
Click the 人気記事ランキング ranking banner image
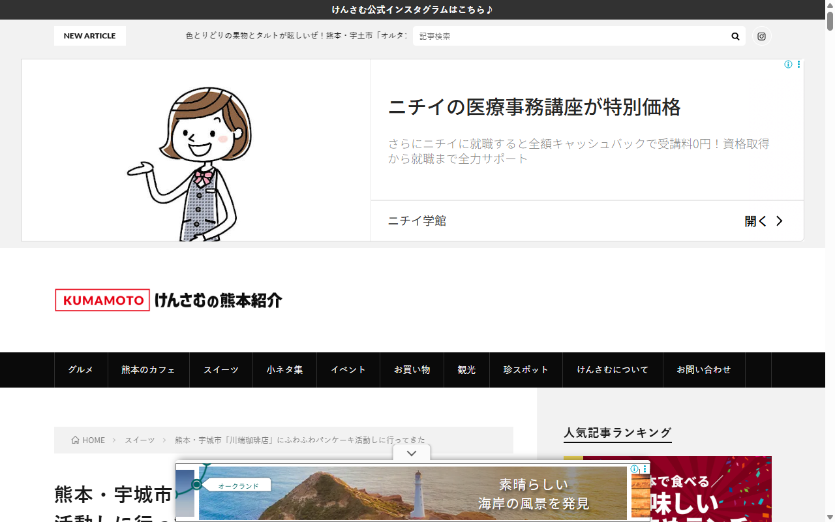pyautogui.click(x=667, y=489)
